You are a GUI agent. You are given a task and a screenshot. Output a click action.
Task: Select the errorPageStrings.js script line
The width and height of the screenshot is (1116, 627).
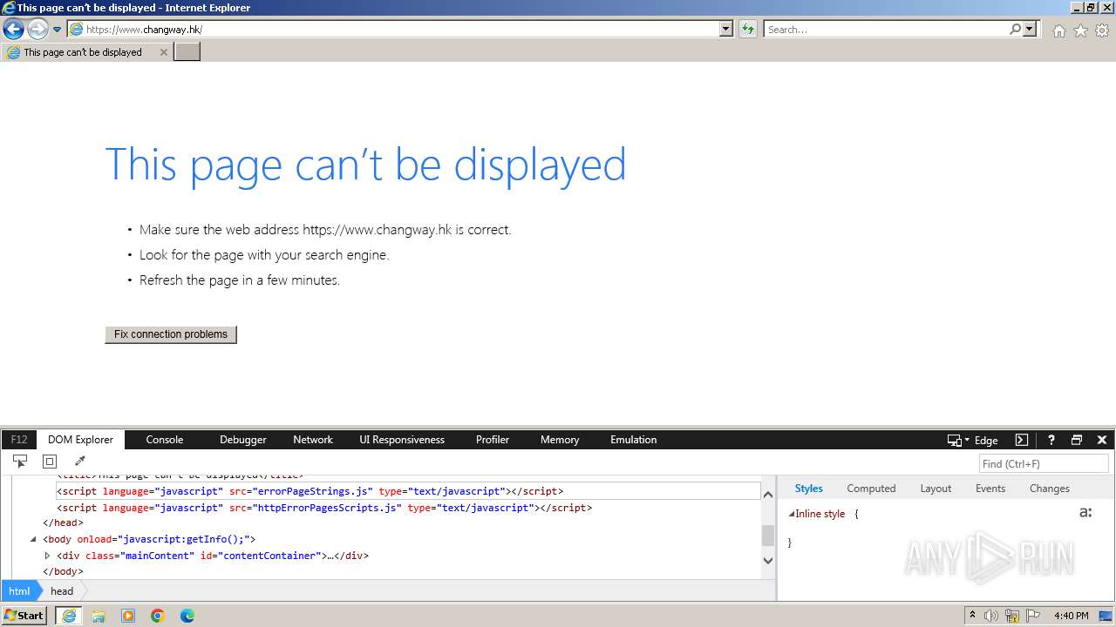[408, 491]
